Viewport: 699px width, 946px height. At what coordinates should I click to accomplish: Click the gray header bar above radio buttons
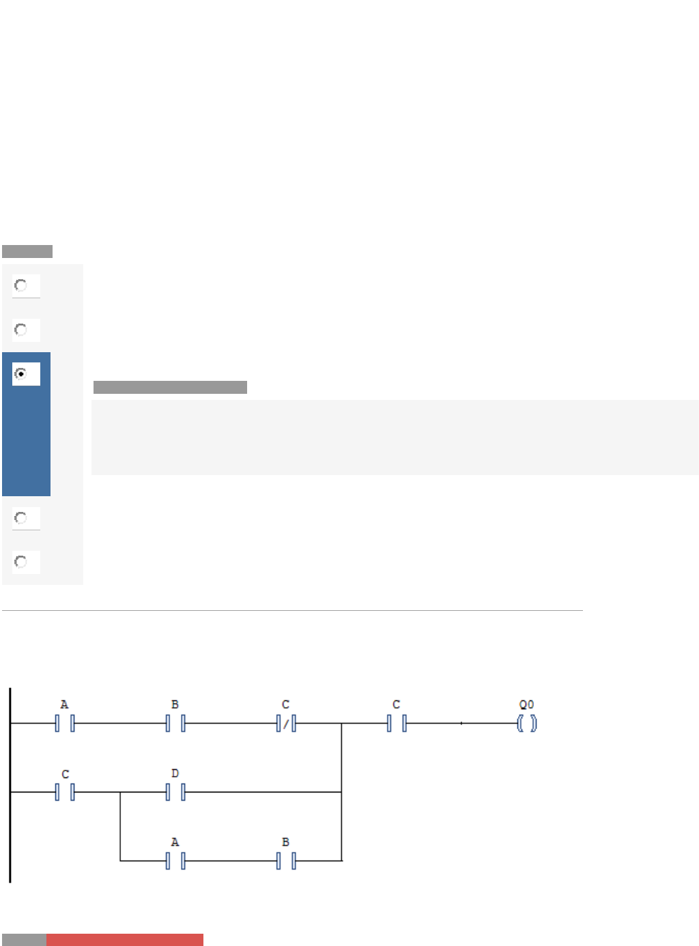27,251
